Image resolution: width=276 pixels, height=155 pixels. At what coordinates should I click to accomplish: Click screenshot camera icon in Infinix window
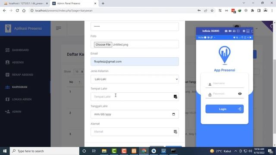(226, 31)
